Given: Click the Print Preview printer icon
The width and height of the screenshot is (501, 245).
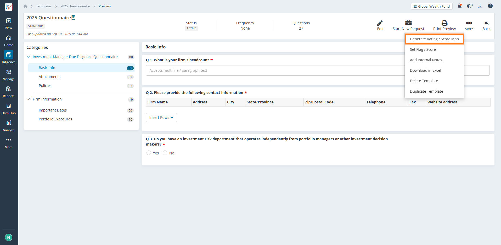Looking at the screenshot, I should tap(444, 23).
